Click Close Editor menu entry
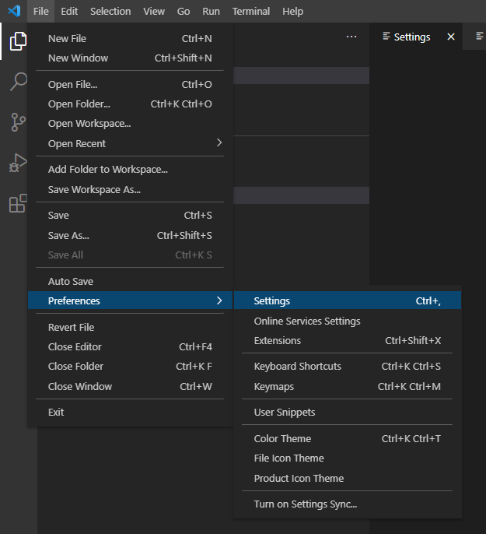 [131, 346]
